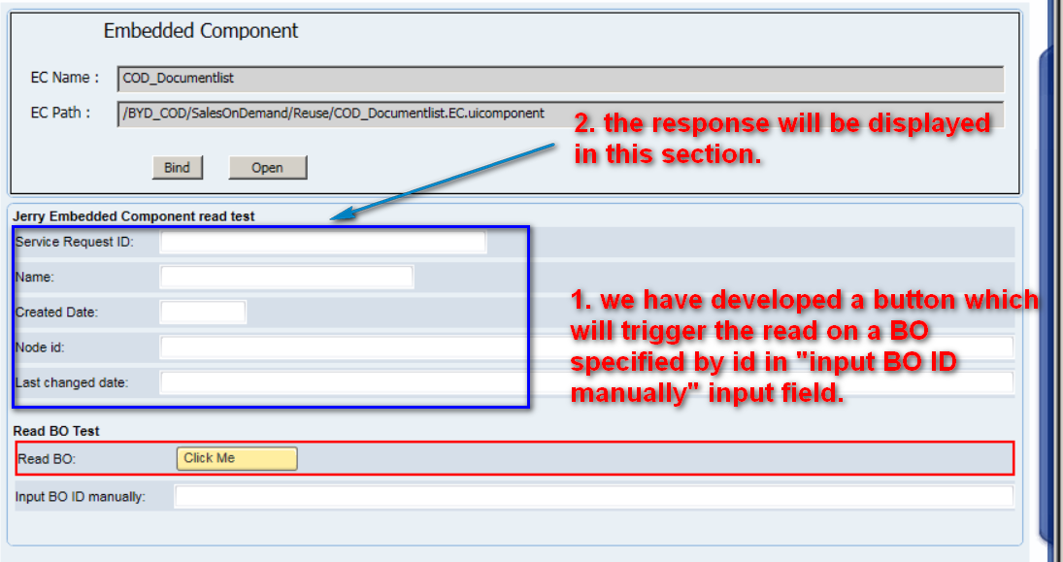
Task: Focus the Input BO ID manually field
Action: [x=594, y=496]
